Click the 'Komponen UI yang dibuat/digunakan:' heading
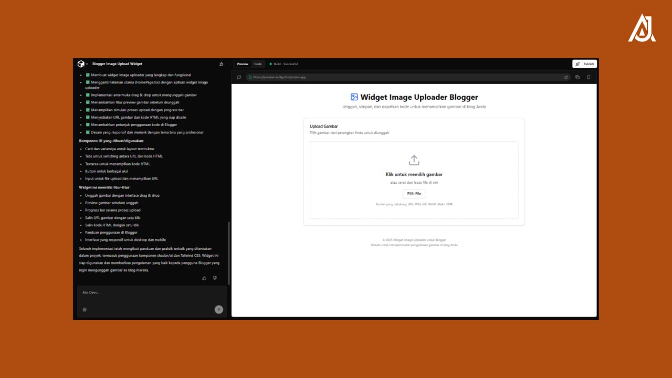672x378 pixels. (x=111, y=141)
